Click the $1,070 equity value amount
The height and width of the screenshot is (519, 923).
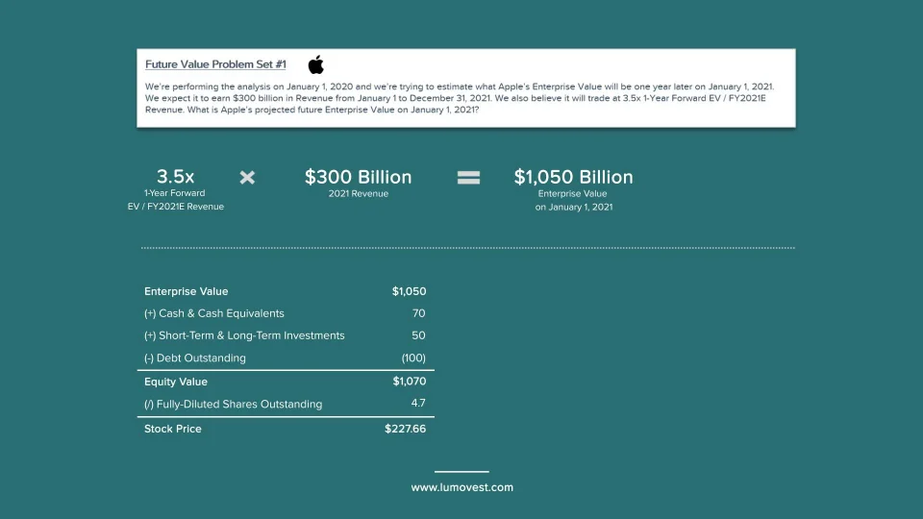[x=409, y=382]
